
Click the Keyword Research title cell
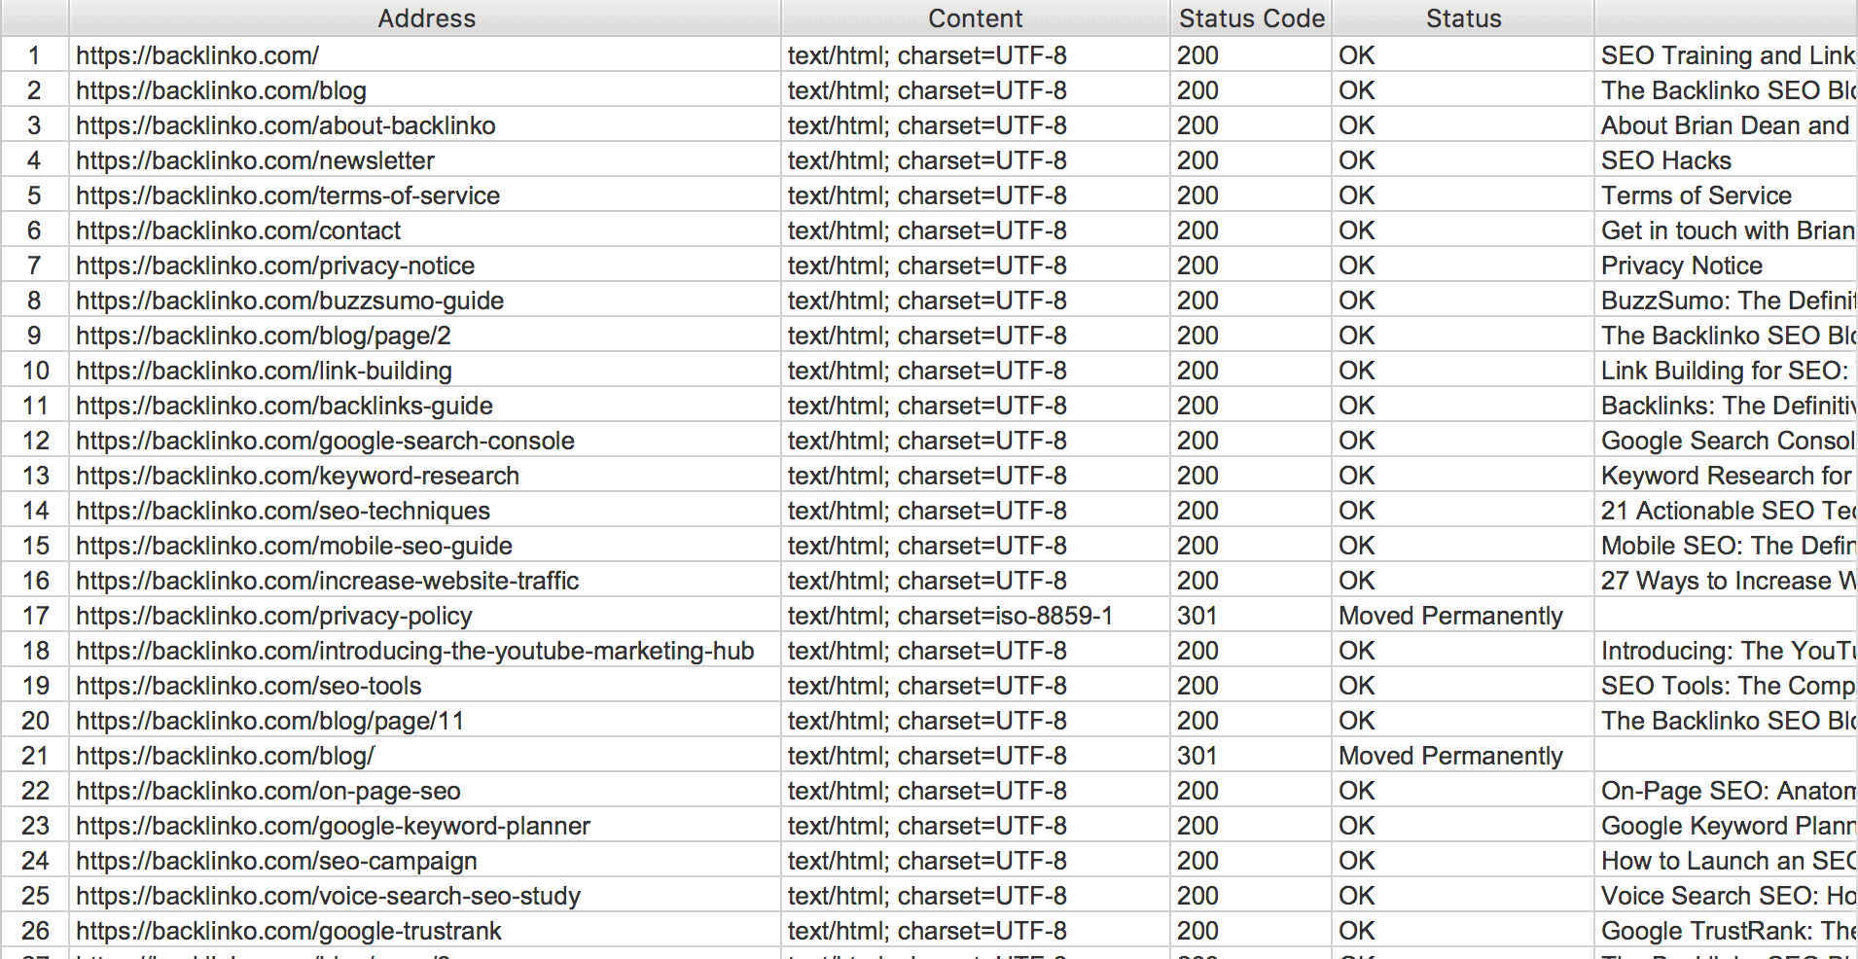1727,476
